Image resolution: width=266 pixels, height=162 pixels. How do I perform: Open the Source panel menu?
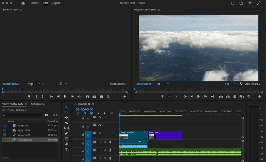tap(21, 10)
